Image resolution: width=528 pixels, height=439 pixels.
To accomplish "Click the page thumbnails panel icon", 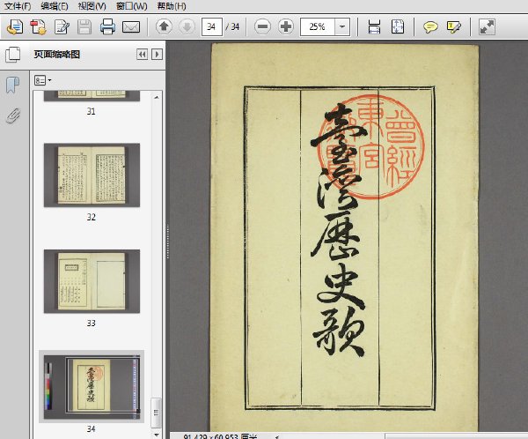I will 13,55.
